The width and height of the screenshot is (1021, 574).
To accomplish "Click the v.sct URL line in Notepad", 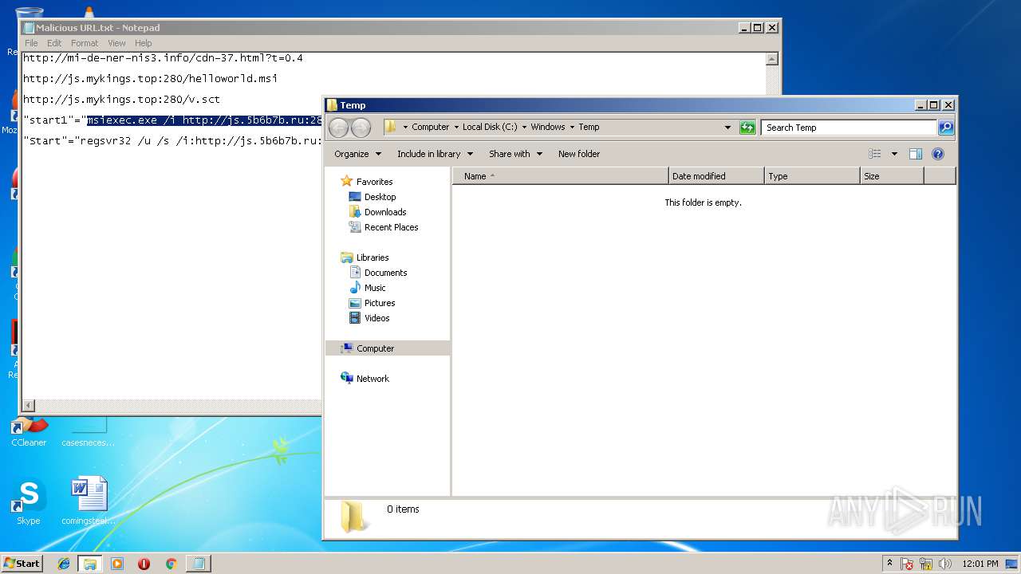I will click(121, 100).
